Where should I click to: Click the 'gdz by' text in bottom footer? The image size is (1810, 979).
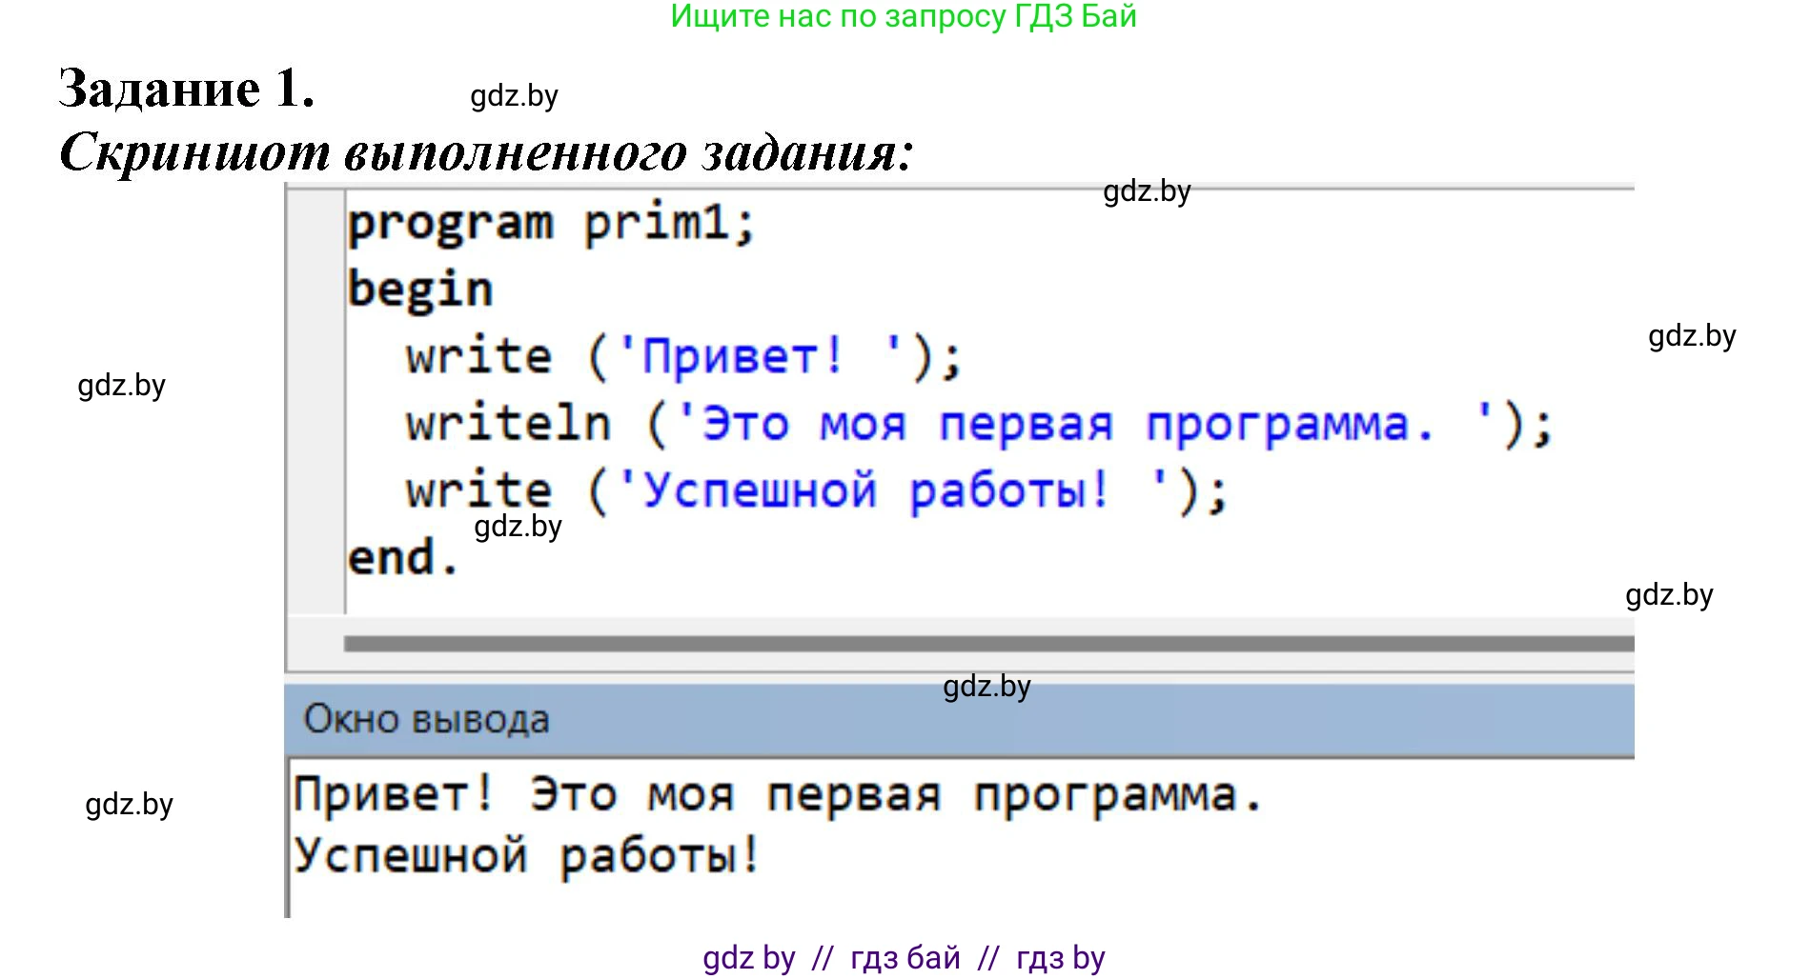748,958
